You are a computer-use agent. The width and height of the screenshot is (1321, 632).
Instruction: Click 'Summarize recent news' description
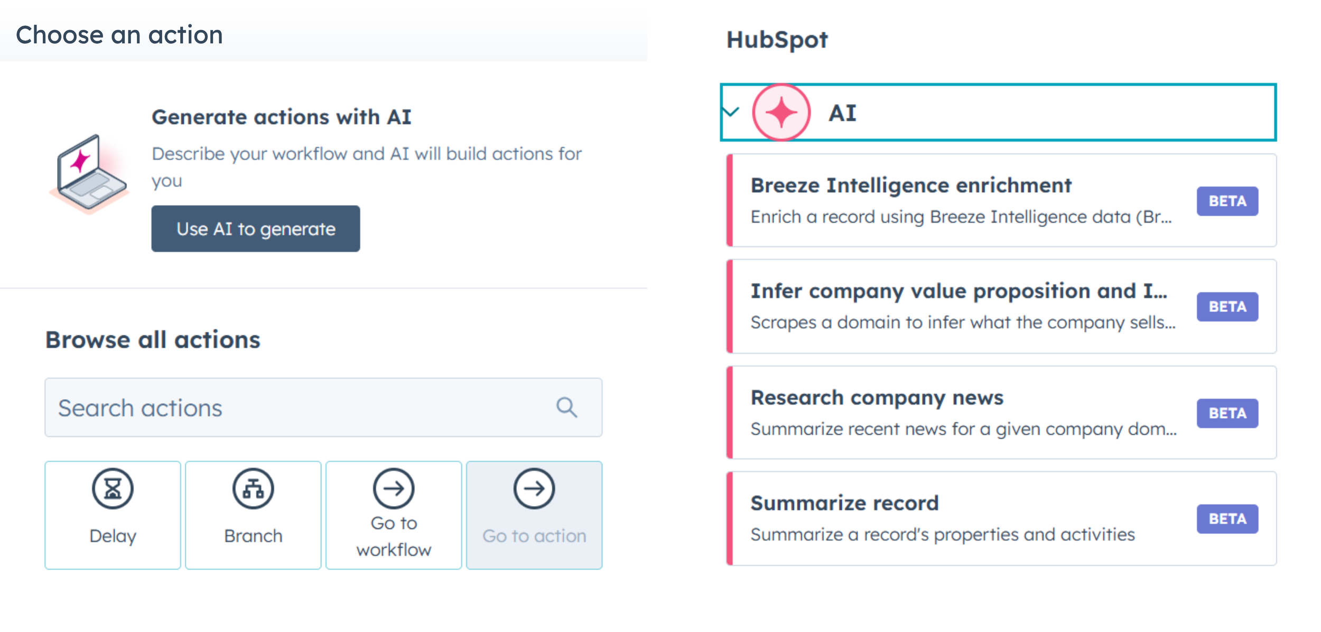[x=963, y=429]
